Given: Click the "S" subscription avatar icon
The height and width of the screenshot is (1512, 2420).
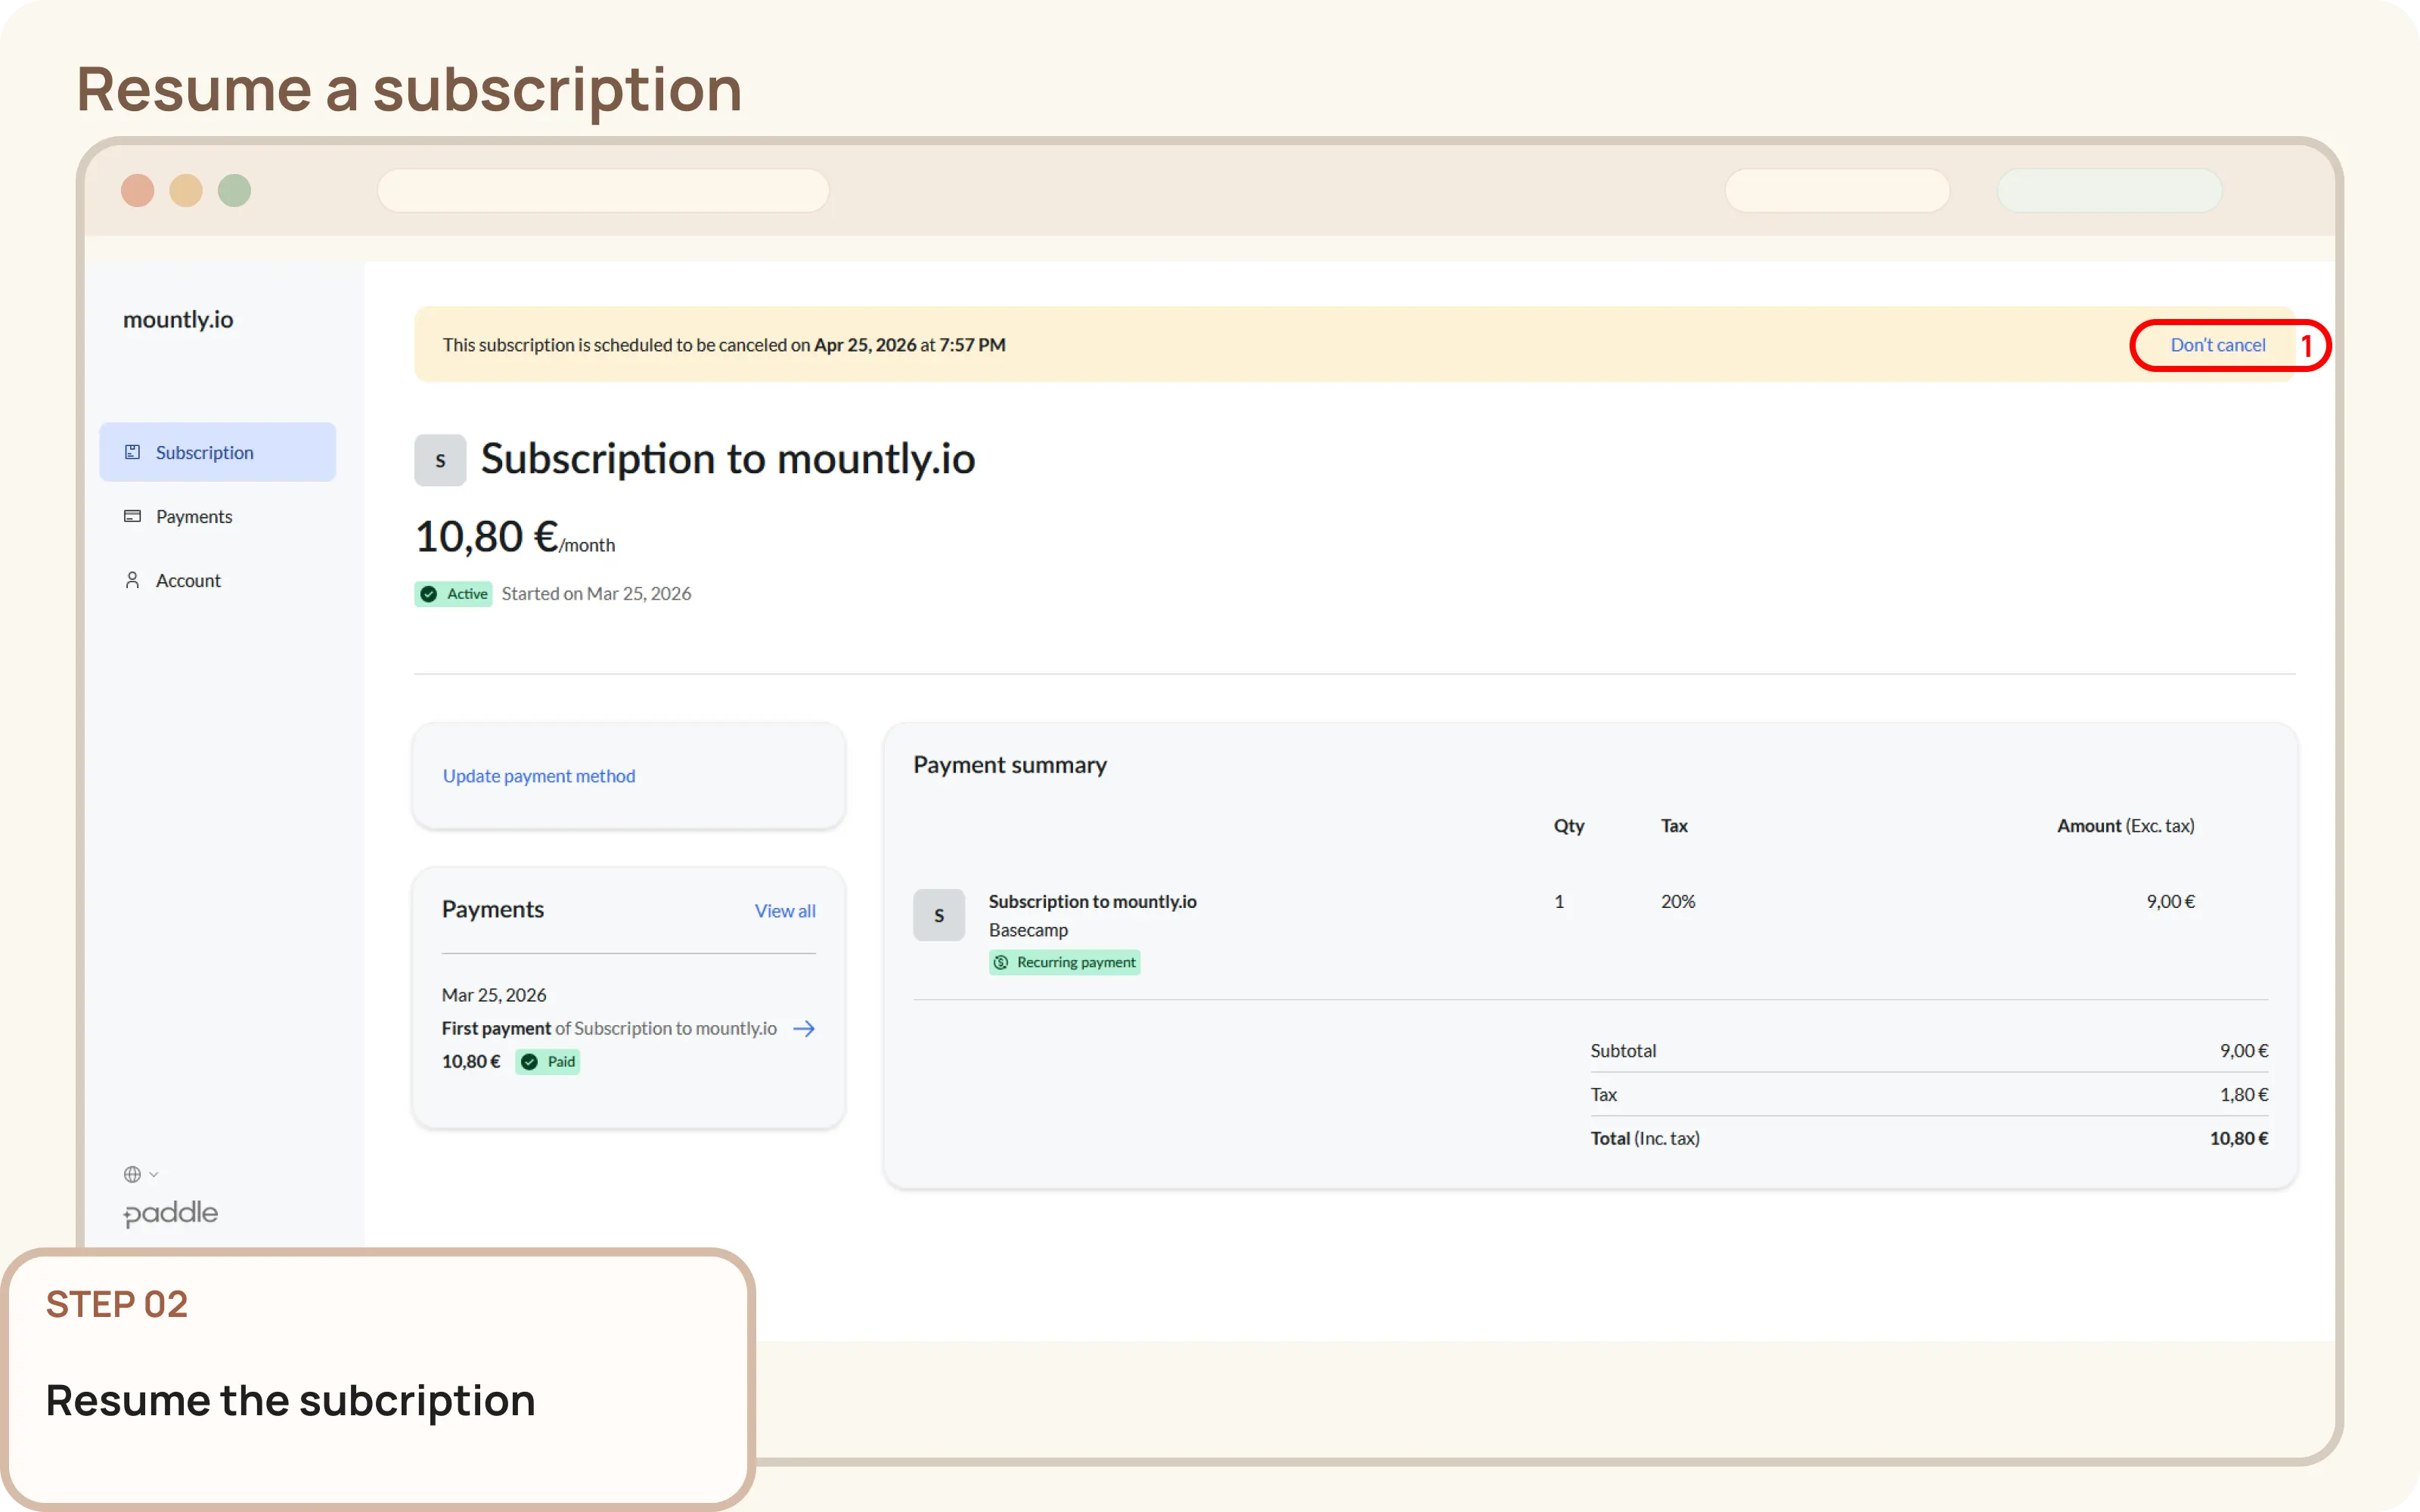Looking at the screenshot, I should pyautogui.click(x=440, y=459).
